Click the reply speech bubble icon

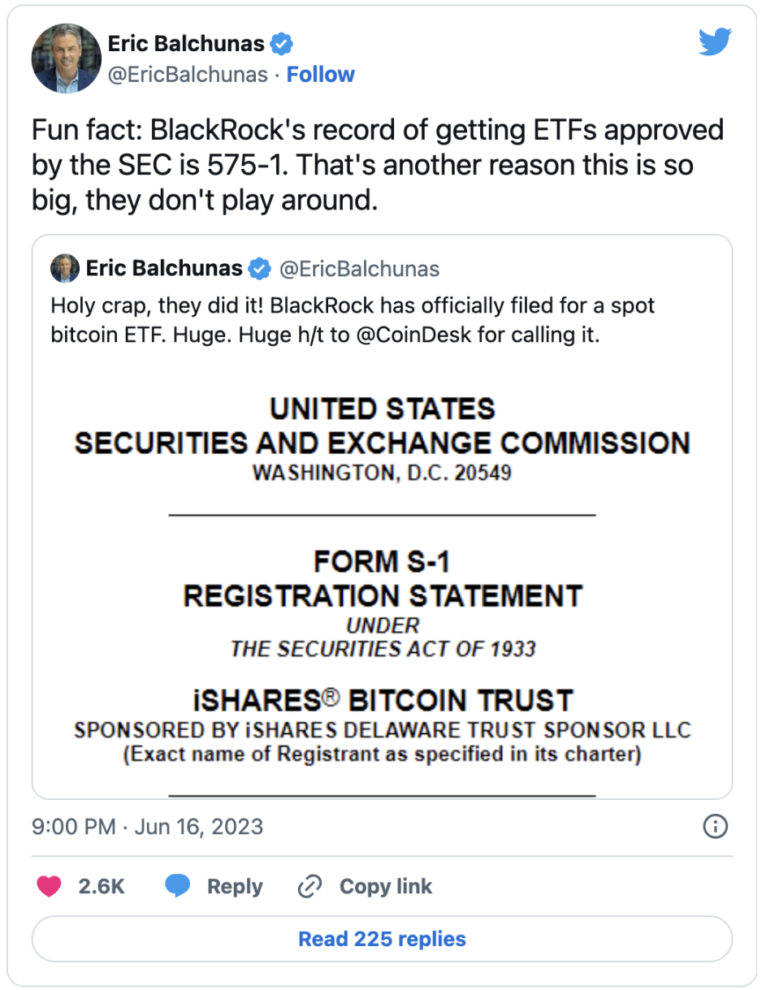178,887
